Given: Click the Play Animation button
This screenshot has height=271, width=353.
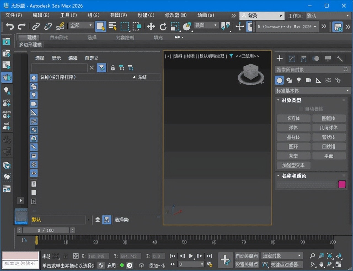Looking at the screenshot, I should [x=191, y=256].
